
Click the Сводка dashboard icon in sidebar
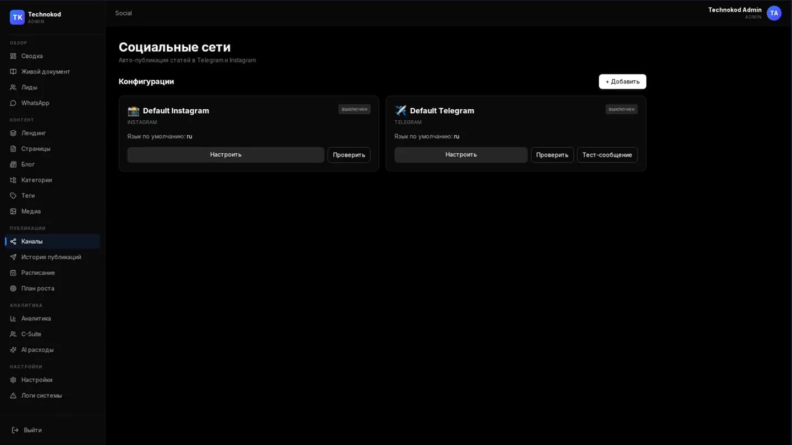(13, 56)
